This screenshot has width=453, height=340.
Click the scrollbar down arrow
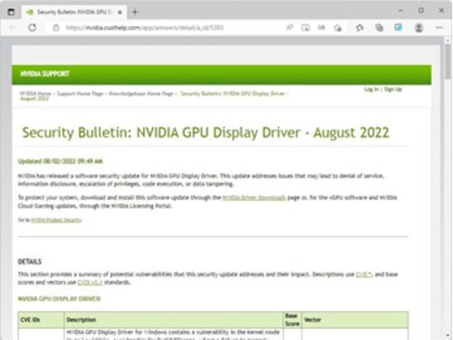(x=448, y=335)
